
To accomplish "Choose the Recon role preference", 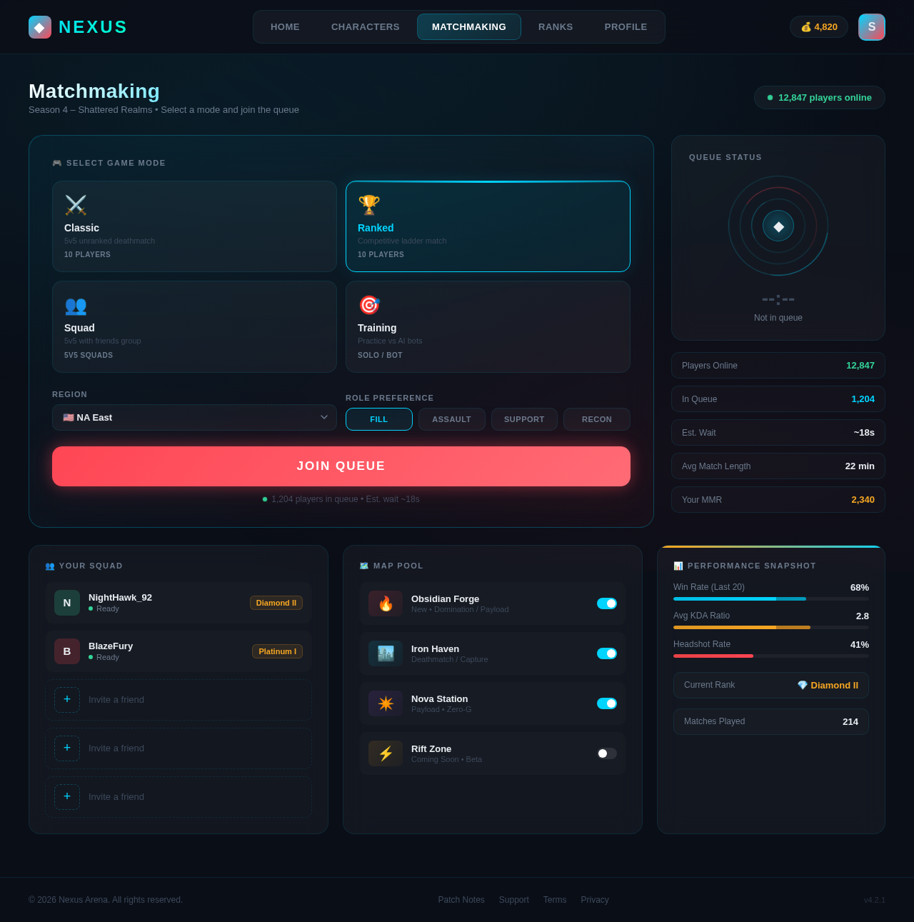I will [596, 419].
